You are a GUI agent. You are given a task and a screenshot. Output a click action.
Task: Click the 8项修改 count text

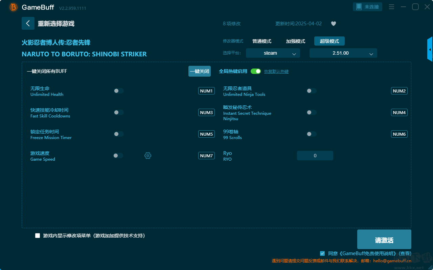232,24
